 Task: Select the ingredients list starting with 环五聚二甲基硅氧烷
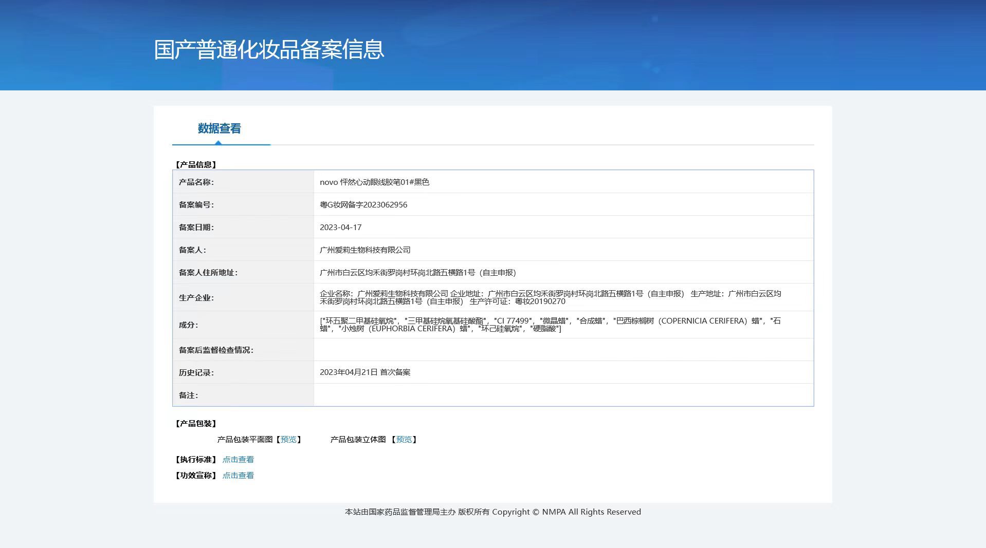tap(550, 325)
